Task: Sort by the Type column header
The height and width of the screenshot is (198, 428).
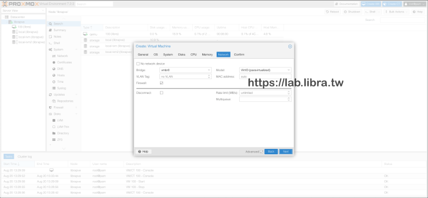Action: pyautogui.click(x=92, y=28)
